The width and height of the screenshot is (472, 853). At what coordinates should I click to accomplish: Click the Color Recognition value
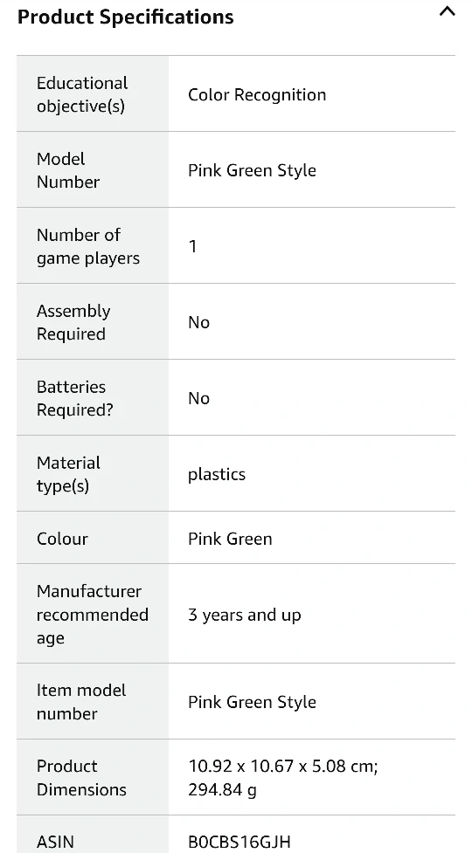click(257, 94)
